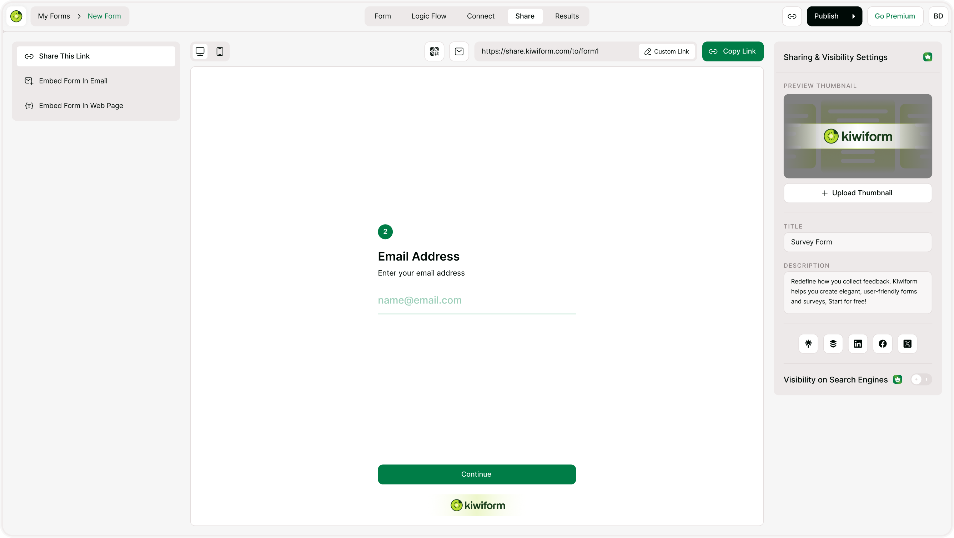Screen dimensions: 954x538
Task: Click the Continue button in form preview
Action: 477,474
